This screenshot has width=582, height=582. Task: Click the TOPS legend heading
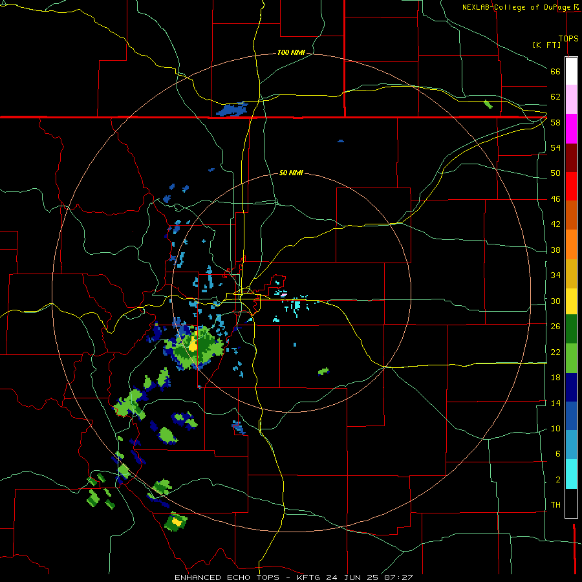[568, 39]
